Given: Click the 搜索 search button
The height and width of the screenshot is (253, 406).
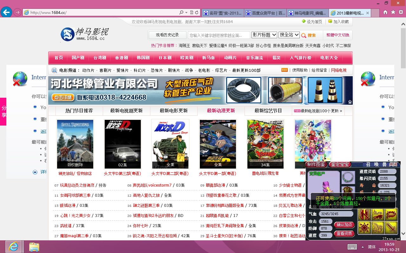Looking at the screenshot, I should point(309,35).
